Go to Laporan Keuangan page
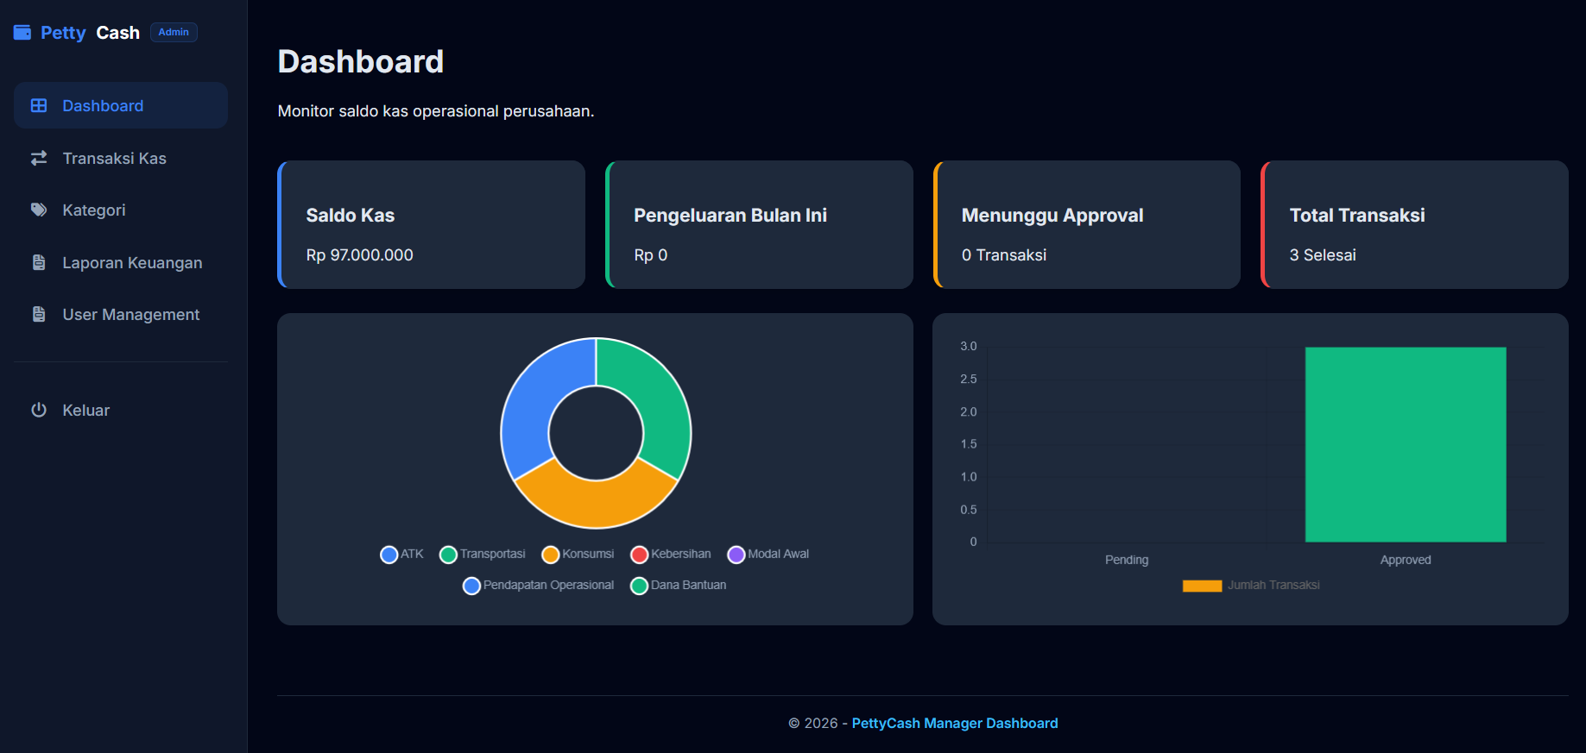 (121, 262)
